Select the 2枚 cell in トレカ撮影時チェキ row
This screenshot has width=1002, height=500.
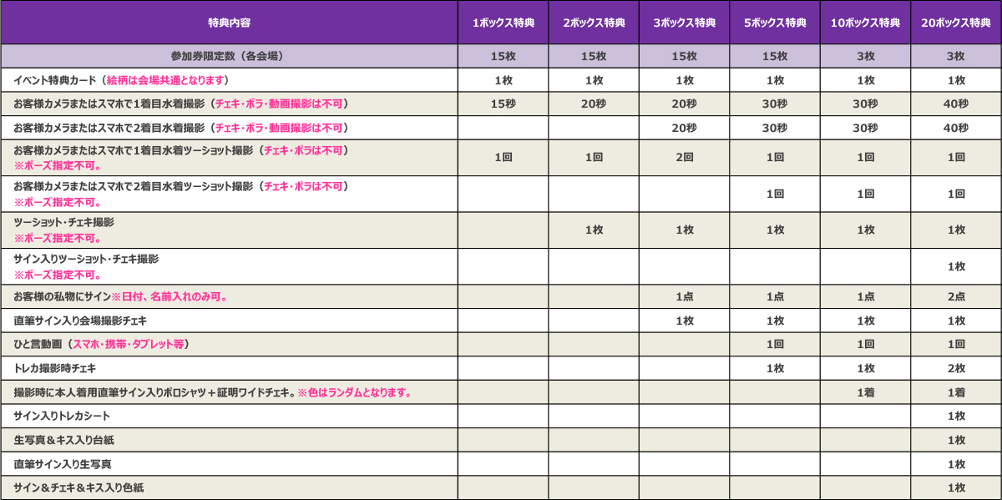tap(955, 368)
